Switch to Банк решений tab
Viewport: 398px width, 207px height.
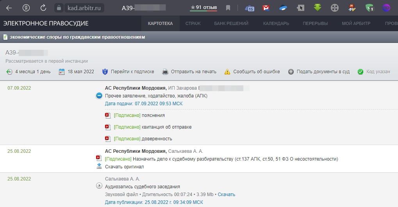[x=231, y=23]
